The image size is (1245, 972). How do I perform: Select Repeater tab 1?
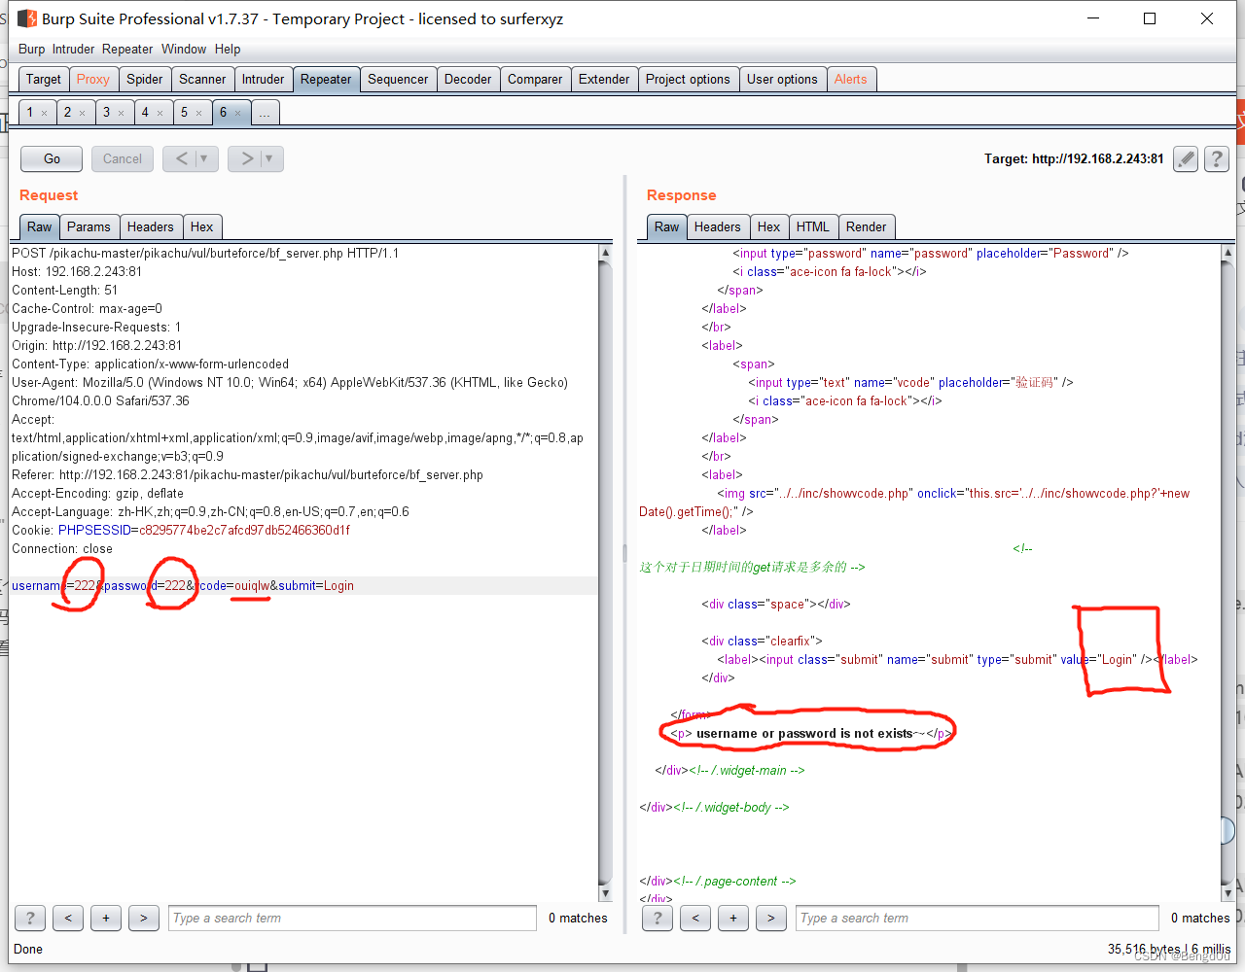coord(30,113)
